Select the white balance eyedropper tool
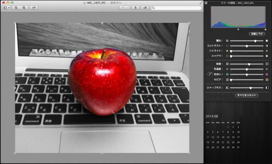 [x=210, y=74]
